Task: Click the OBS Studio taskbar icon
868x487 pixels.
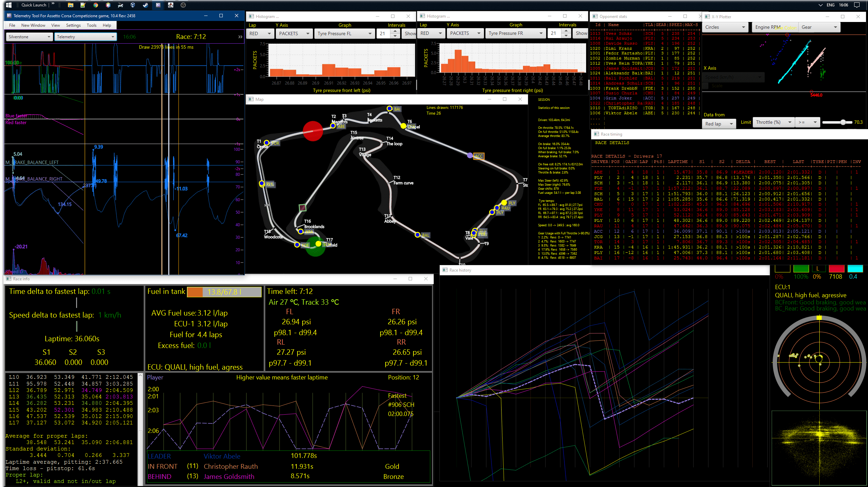Action: tap(183, 5)
